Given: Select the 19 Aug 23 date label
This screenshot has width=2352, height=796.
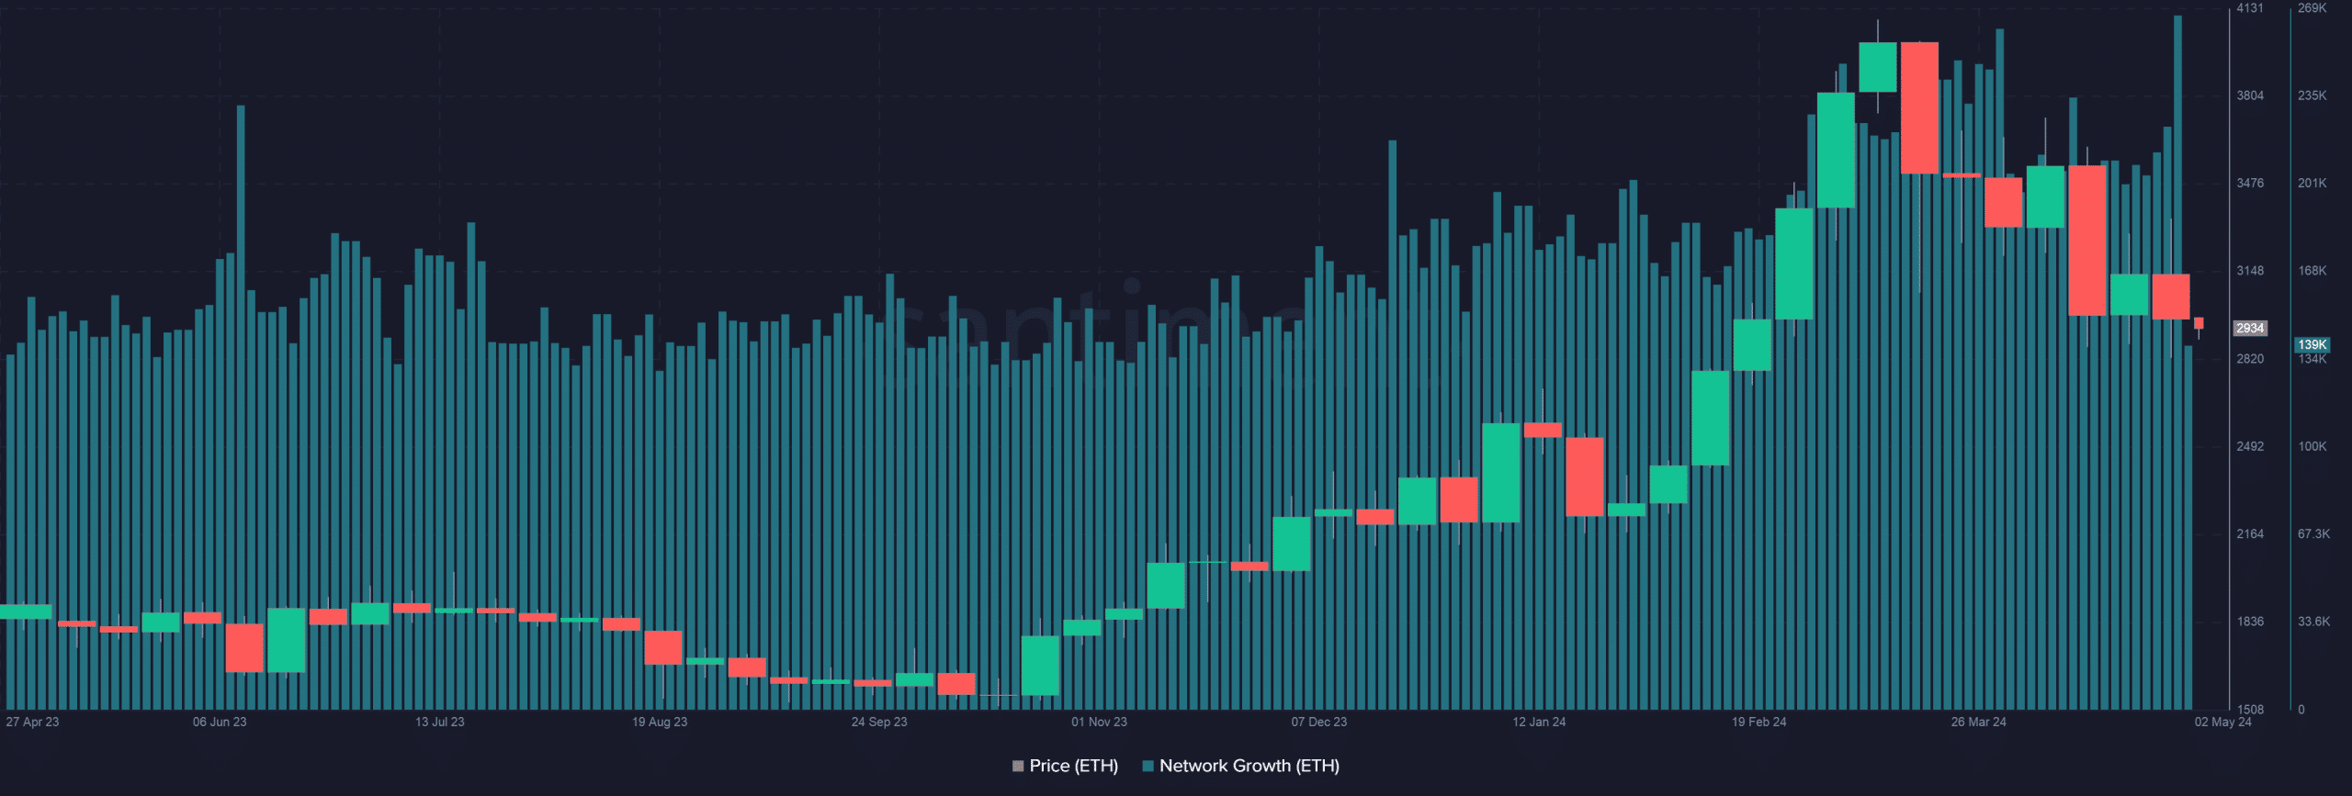Looking at the screenshot, I should pyautogui.click(x=660, y=722).
